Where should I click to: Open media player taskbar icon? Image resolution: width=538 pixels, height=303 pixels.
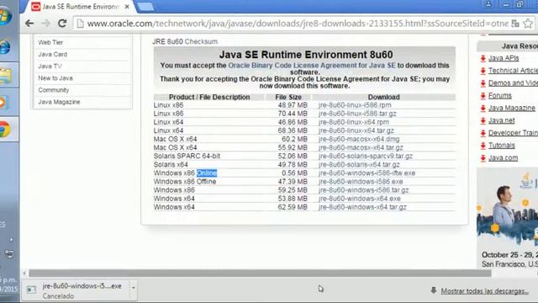(3, 103)
